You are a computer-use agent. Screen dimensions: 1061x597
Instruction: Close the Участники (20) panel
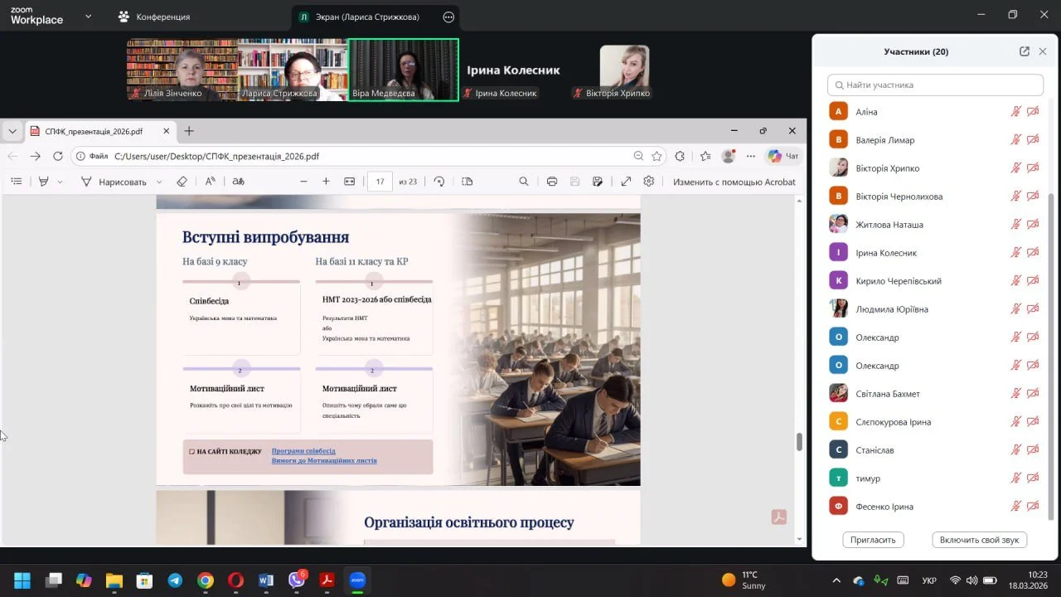1043,51
